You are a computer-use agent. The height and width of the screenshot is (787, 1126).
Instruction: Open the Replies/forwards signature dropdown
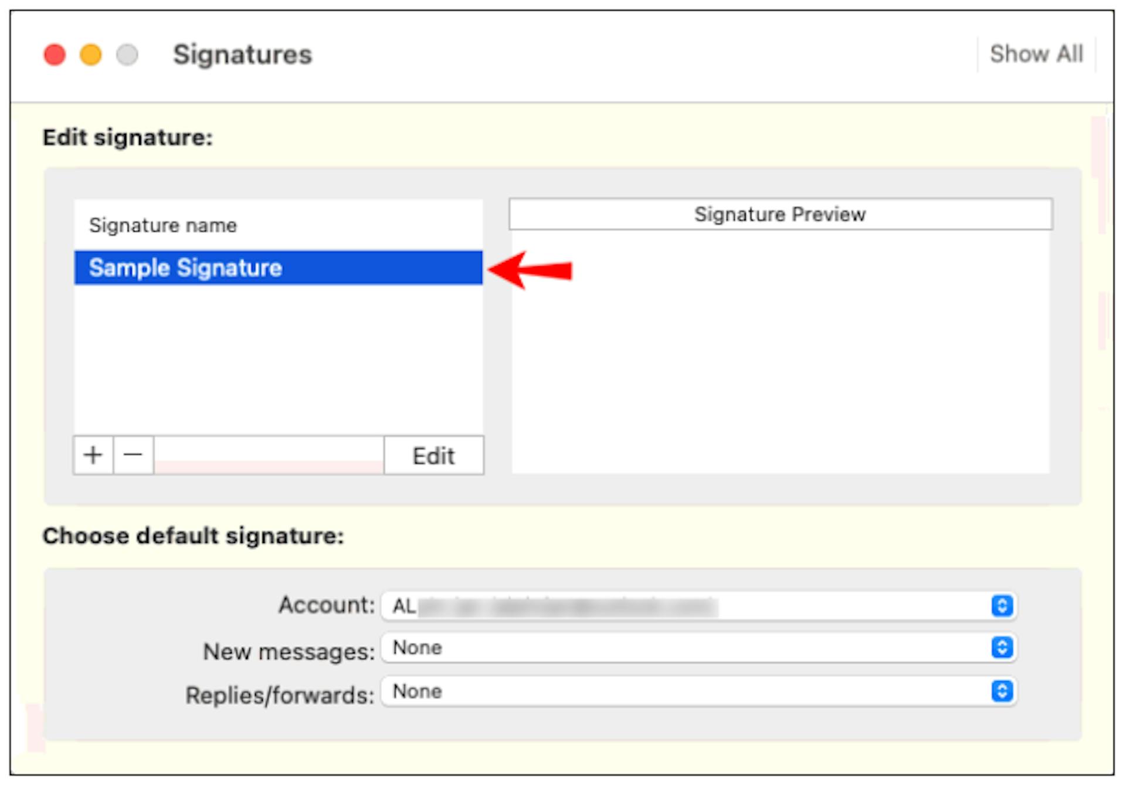click(699, 691)
